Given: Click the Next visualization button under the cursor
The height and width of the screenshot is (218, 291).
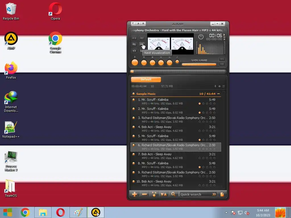Looking at the screenshot, I should [x=142, y=44].
